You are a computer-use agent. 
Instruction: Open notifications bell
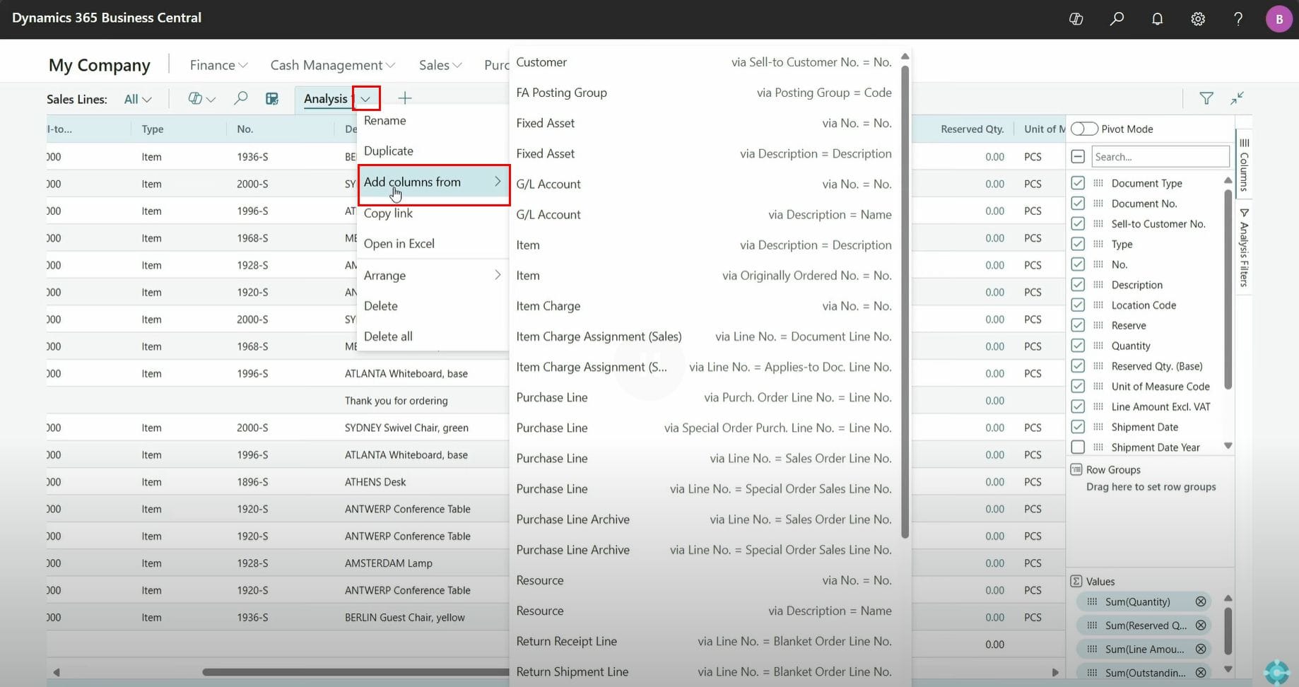coord(1157,19)
